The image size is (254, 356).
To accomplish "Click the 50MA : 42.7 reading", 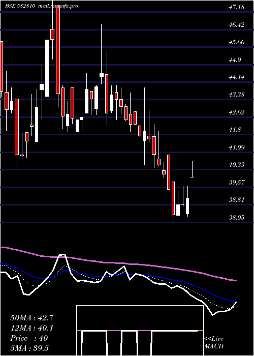I will coord(32,318).
